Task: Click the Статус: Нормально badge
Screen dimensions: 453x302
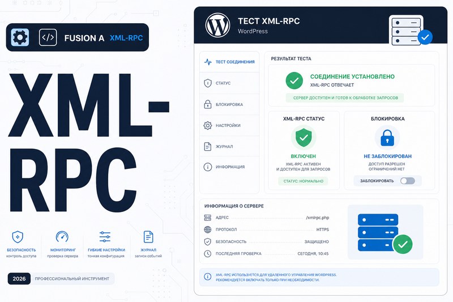Action: (x=304, y=181)
